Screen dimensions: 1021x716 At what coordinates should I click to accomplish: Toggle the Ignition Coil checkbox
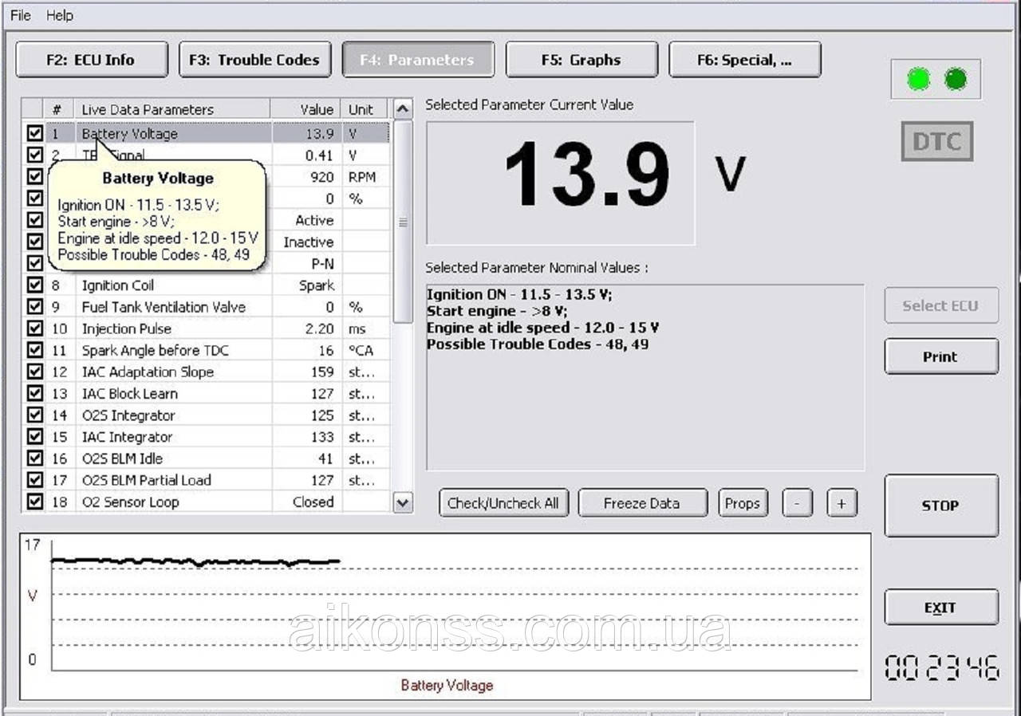pos(34,285)
